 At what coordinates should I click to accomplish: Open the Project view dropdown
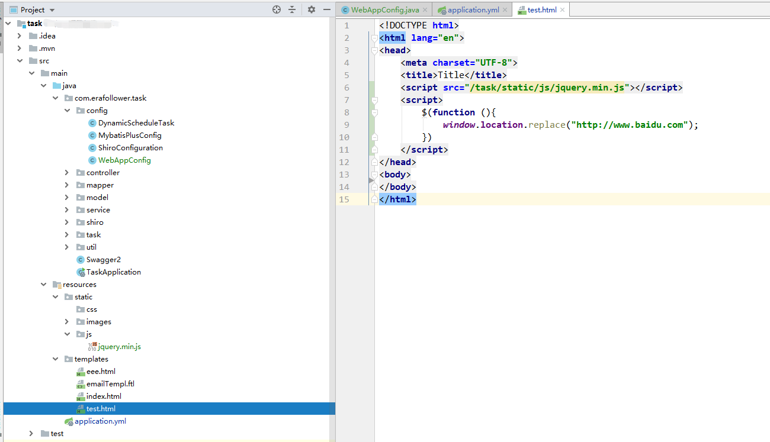point(52,10)
